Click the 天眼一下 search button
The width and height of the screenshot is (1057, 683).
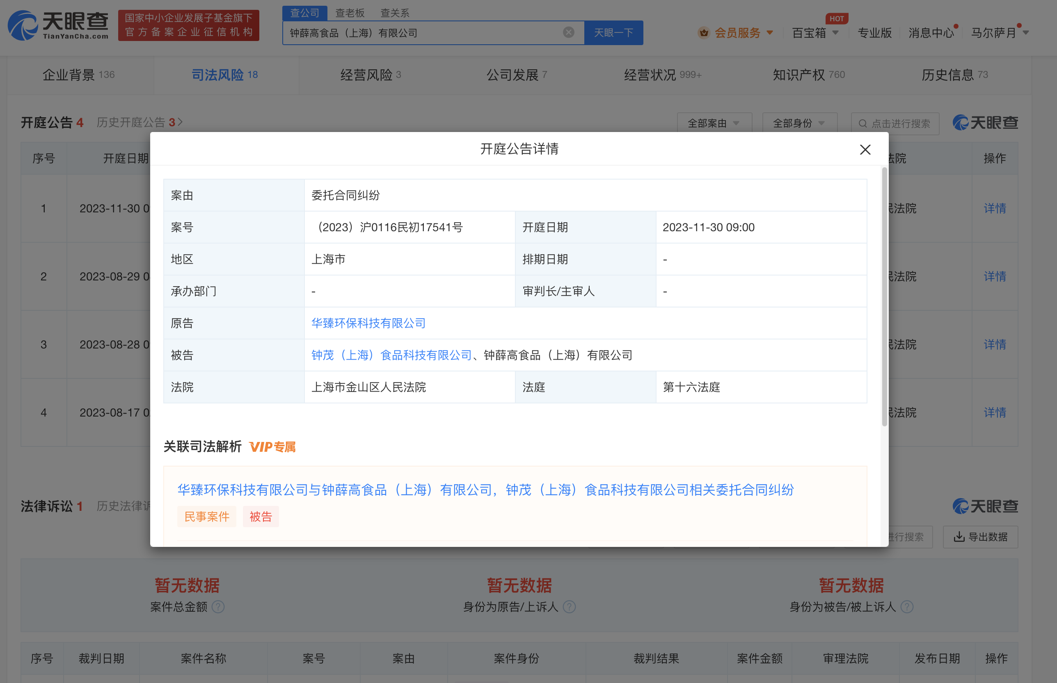tap(613, 33)
